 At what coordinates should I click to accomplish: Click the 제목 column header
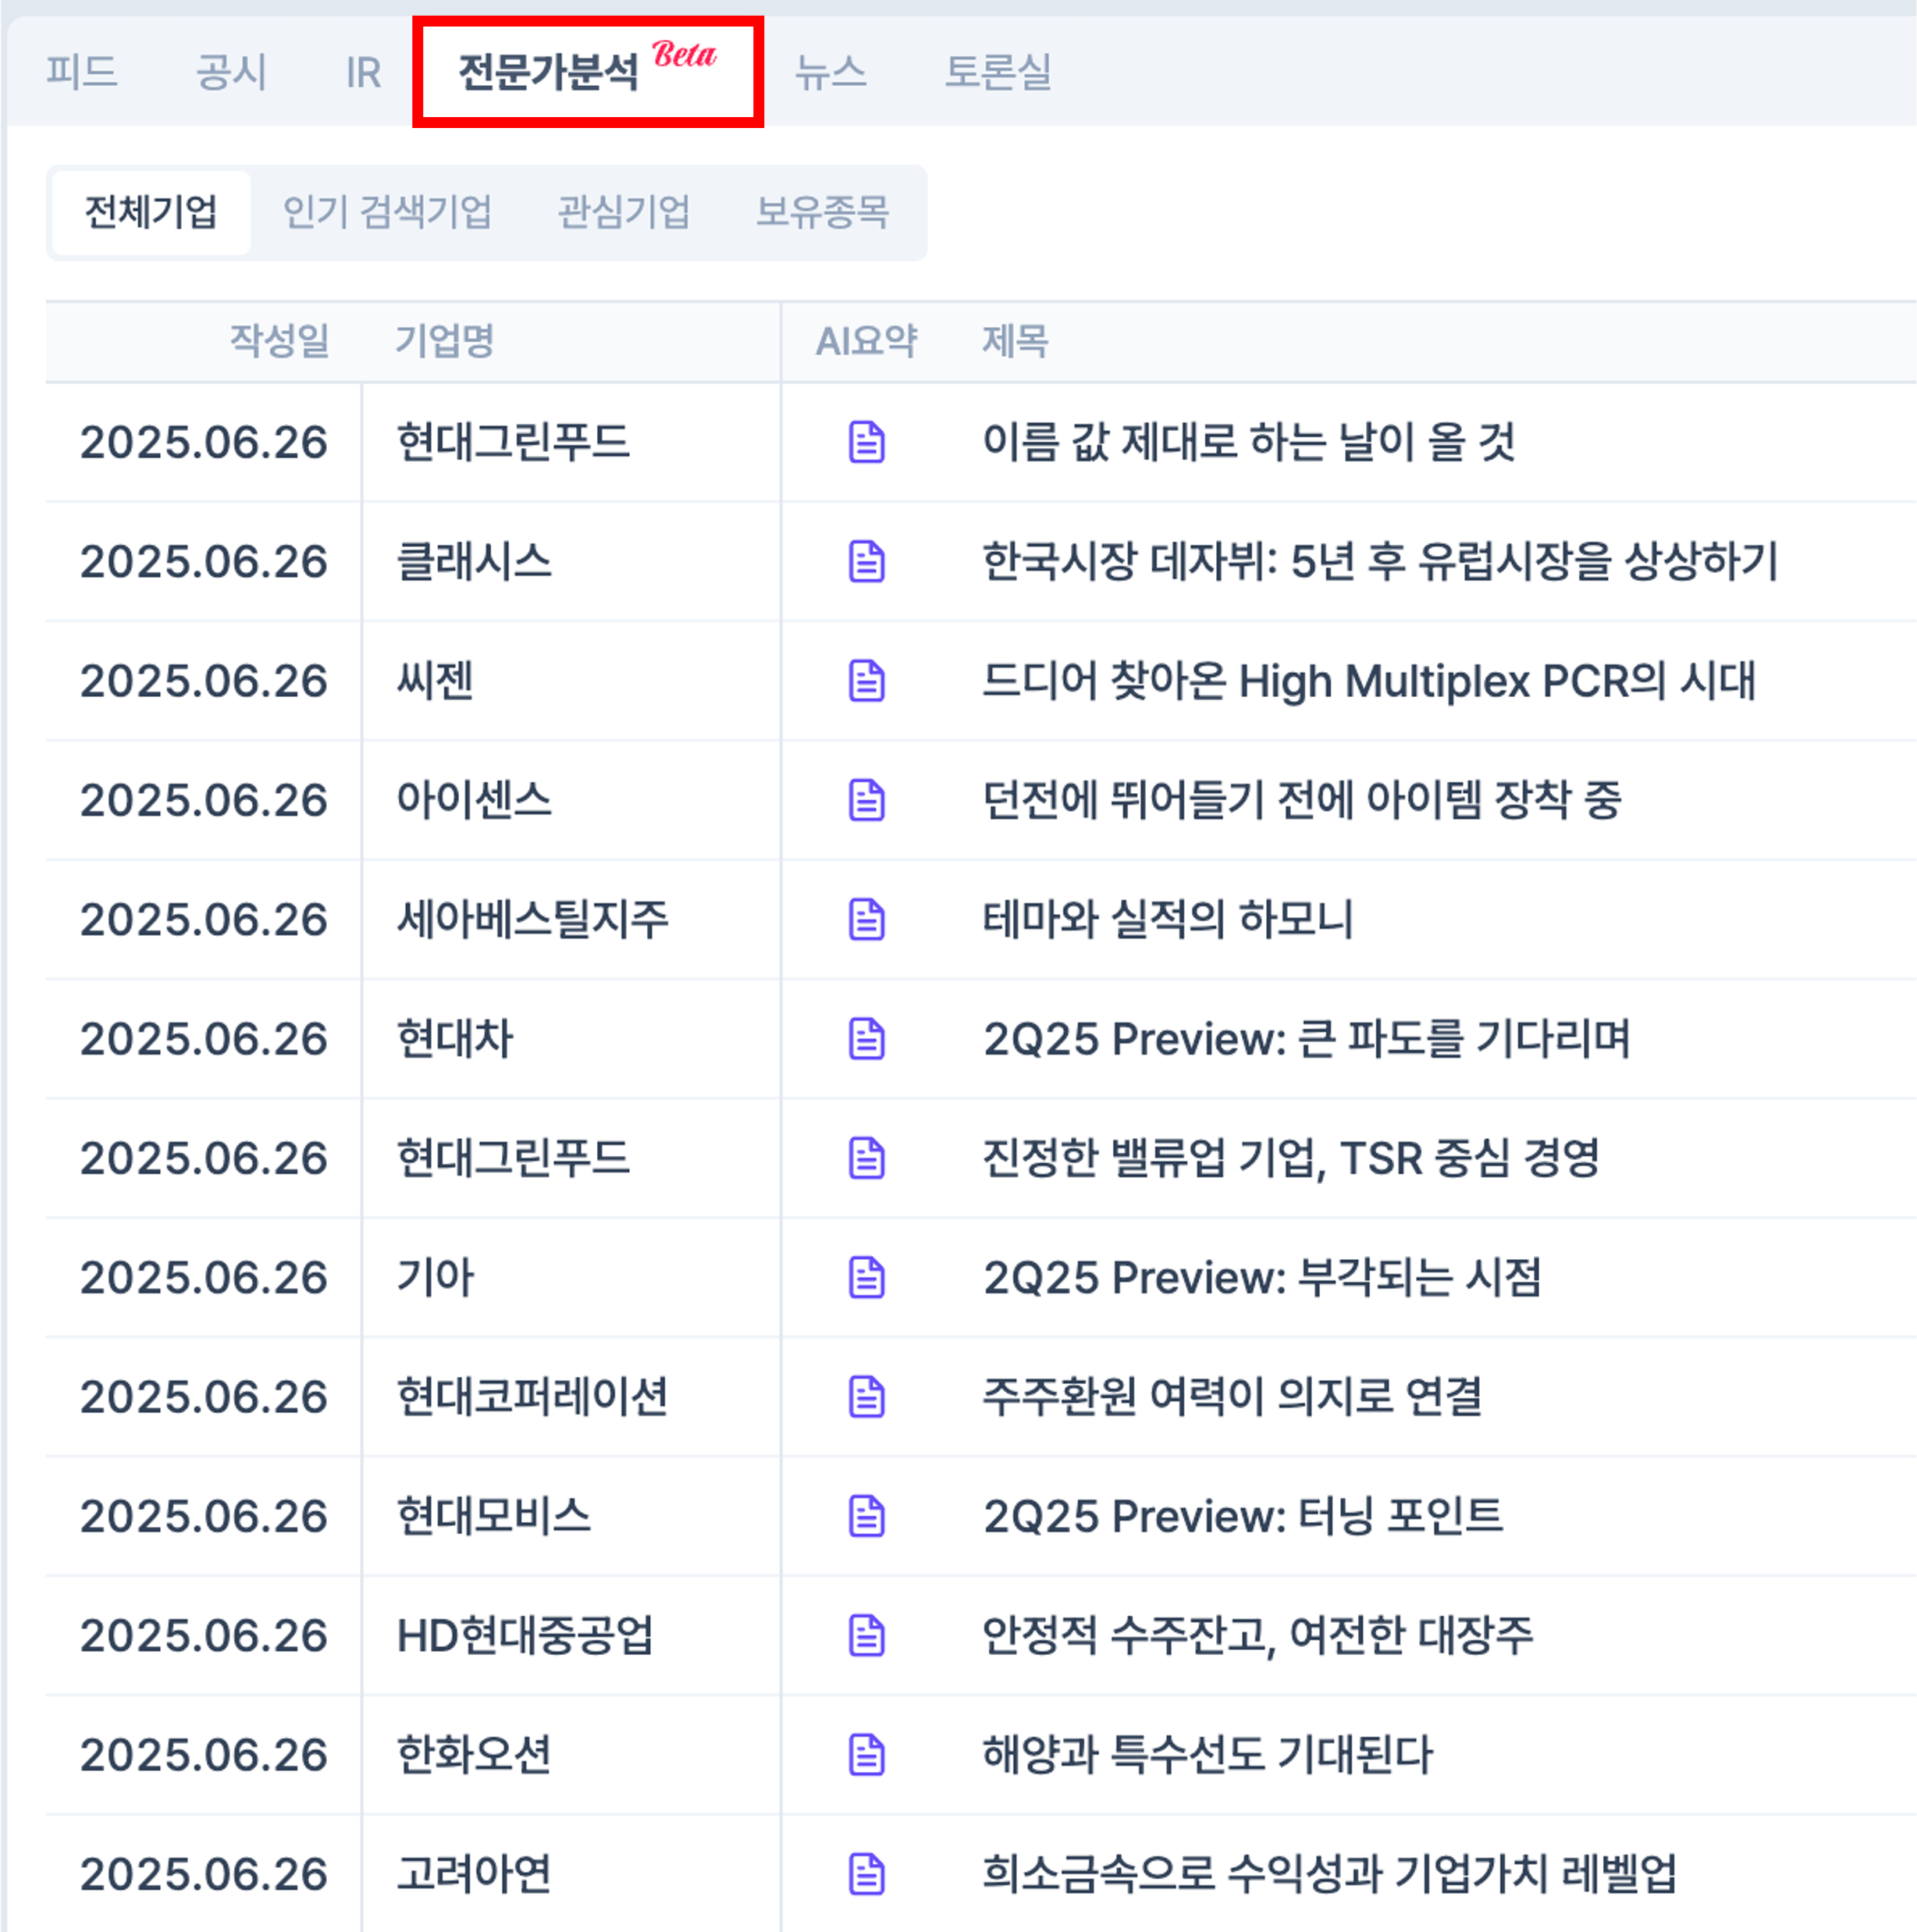coord(1015,341)
